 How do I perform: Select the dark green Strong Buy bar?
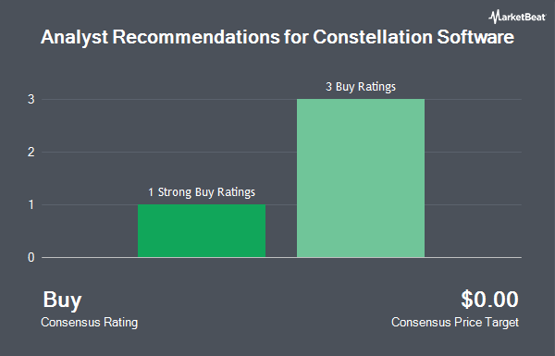[x=202, y=231]
